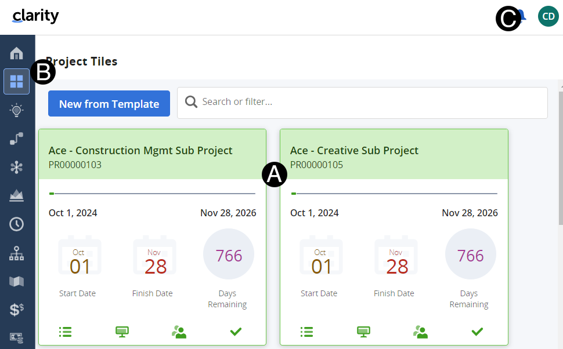Open task list icon on Construction Mgmt tile
This screenshot has width=563, height=349.
click(65, 332)
